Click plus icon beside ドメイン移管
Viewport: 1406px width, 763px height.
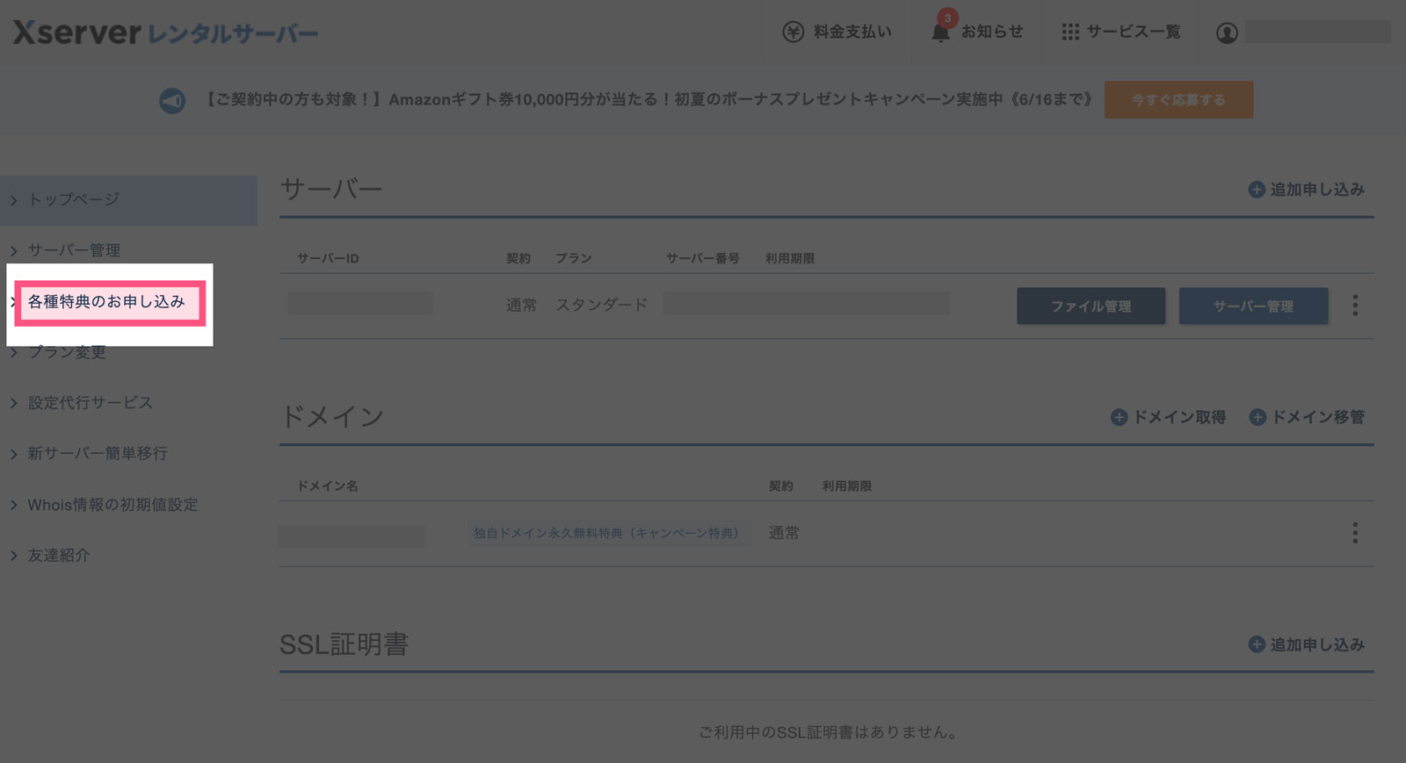[1257, 417]
